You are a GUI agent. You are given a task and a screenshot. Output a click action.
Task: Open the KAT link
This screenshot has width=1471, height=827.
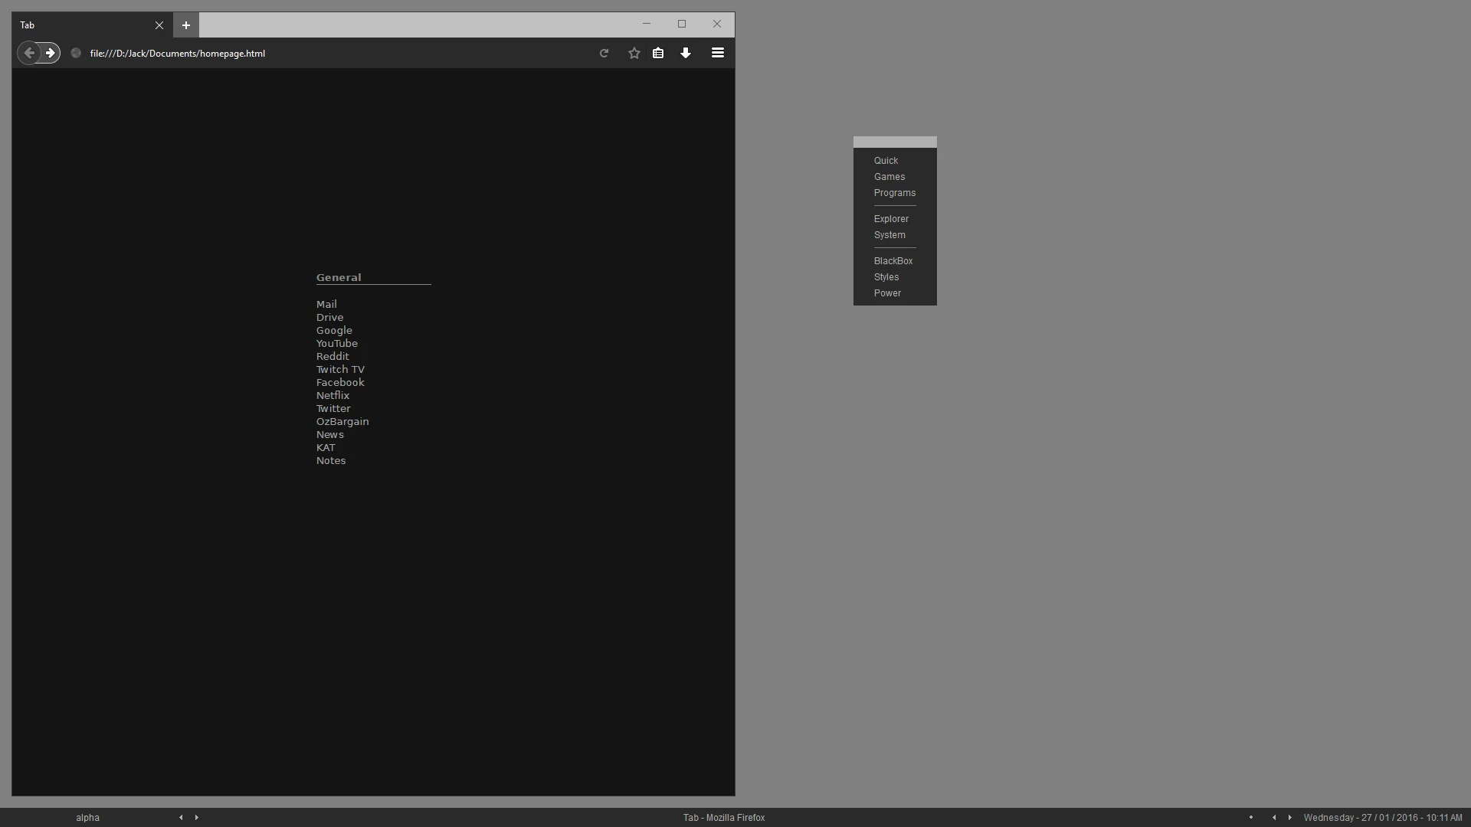pyautogui.click(x=326, y=447)
